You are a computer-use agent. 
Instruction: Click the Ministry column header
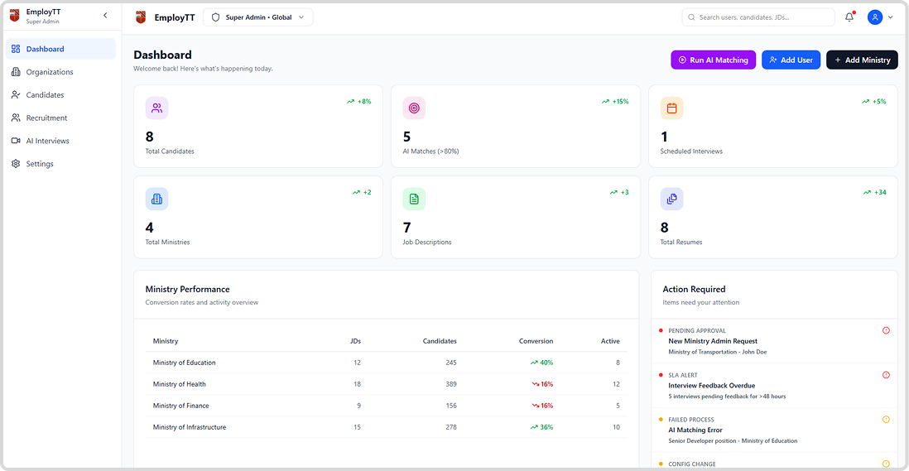pos(166,341)
